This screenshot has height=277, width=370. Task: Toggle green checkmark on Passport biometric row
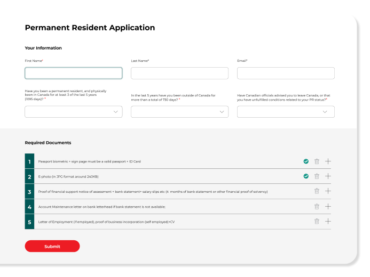coord(306,161)
